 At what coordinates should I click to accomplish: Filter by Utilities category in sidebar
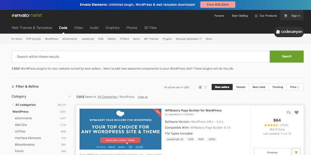(20, 131)
